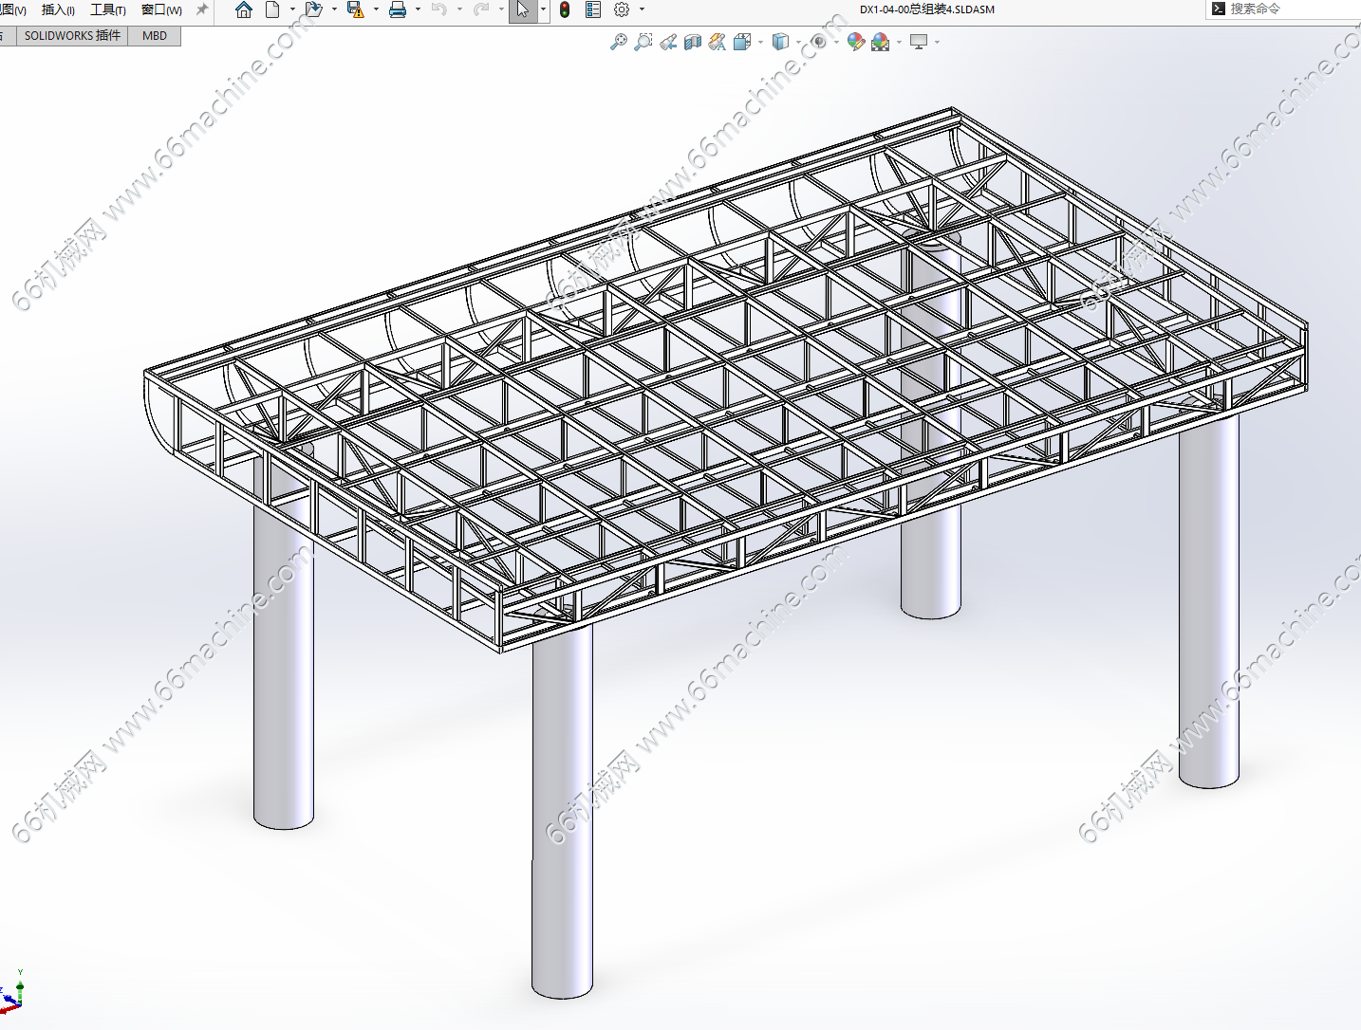1361x1030 pixels.
Task: Pin the menu bar with pushpin
Action: pyautogui.click(x=202, y=9)
